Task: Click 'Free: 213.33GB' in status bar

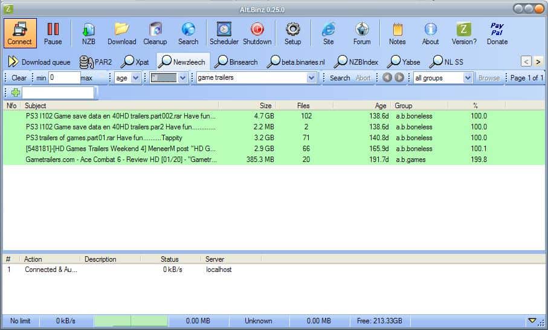Action: point(379,320)
